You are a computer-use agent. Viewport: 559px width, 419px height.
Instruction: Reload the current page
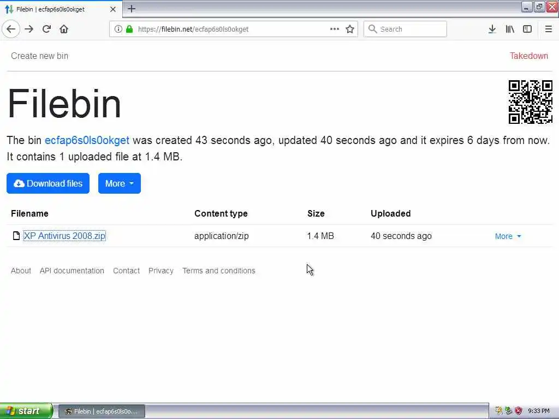click(46, 29)
